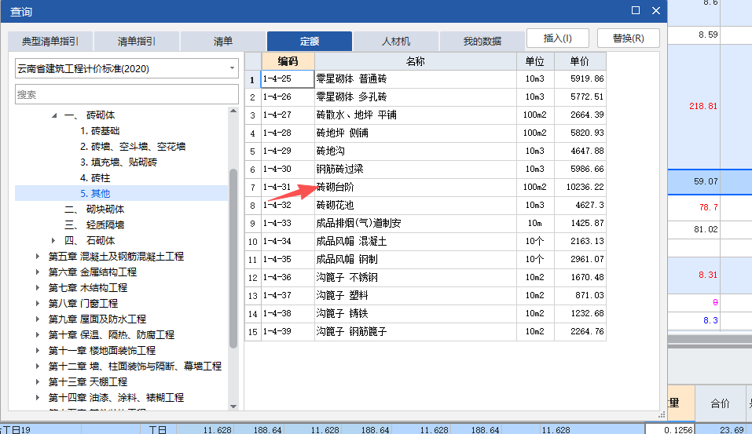Close the 查询 dialog
The height and width of the screenshot is (434, 752).
(x=656, y=10)
